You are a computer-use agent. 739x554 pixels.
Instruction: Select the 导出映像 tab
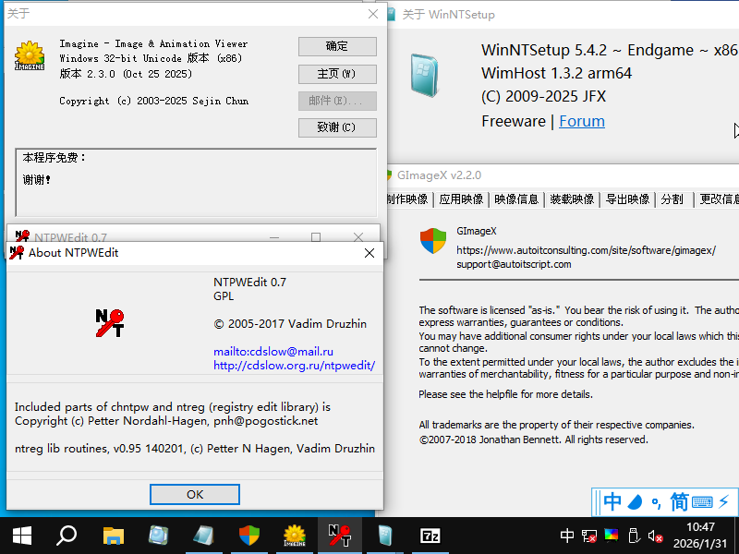coord(627,199)
